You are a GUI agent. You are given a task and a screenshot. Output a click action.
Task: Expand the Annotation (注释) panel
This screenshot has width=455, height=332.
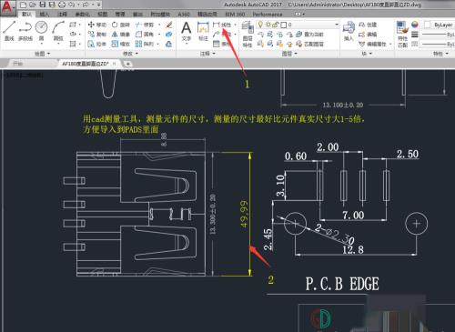click(207, 54)
